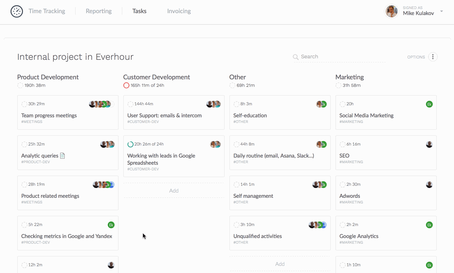Open Product related meetings task
Viewport: 454px width, 273px height.
click(50, 196)
